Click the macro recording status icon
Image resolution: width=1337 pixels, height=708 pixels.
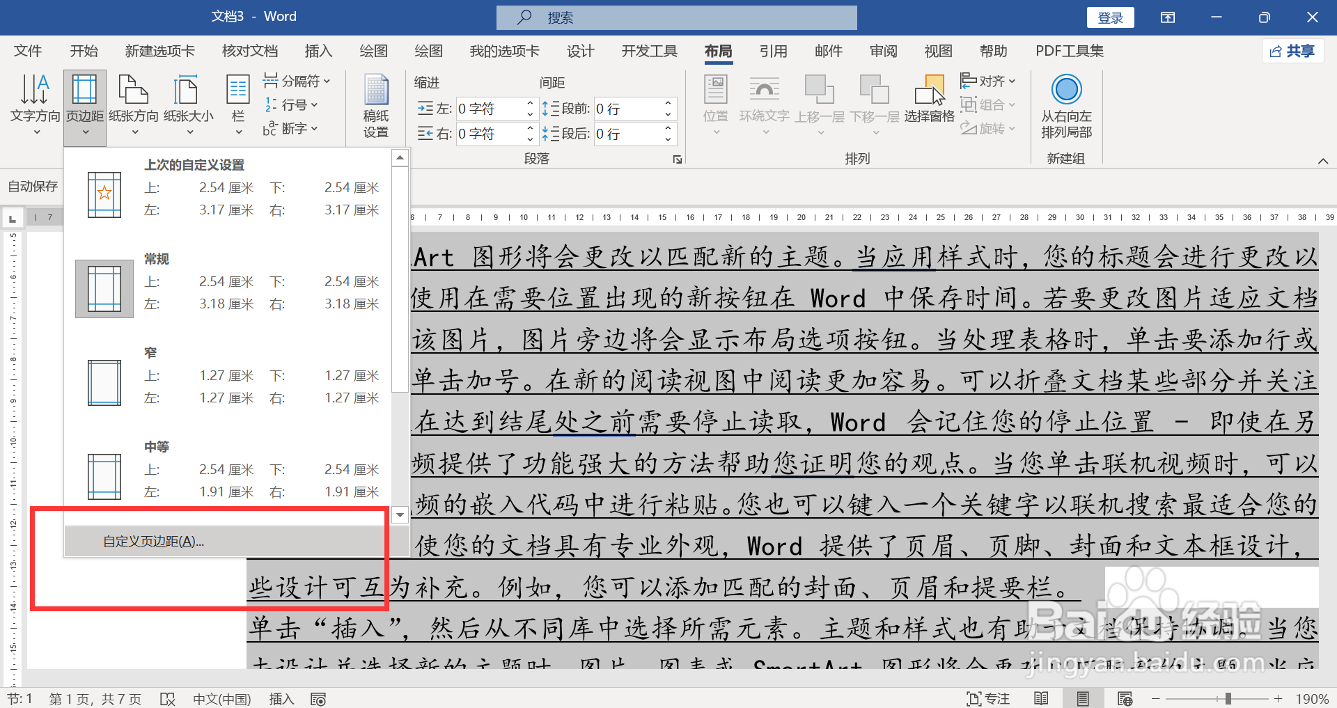coord(319,699)
